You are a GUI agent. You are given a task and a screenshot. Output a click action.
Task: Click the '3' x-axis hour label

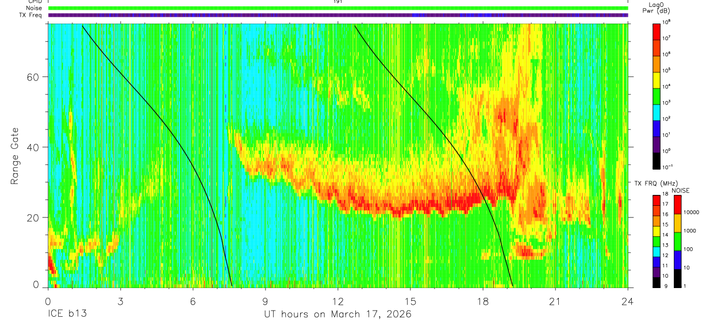(120, 301)
